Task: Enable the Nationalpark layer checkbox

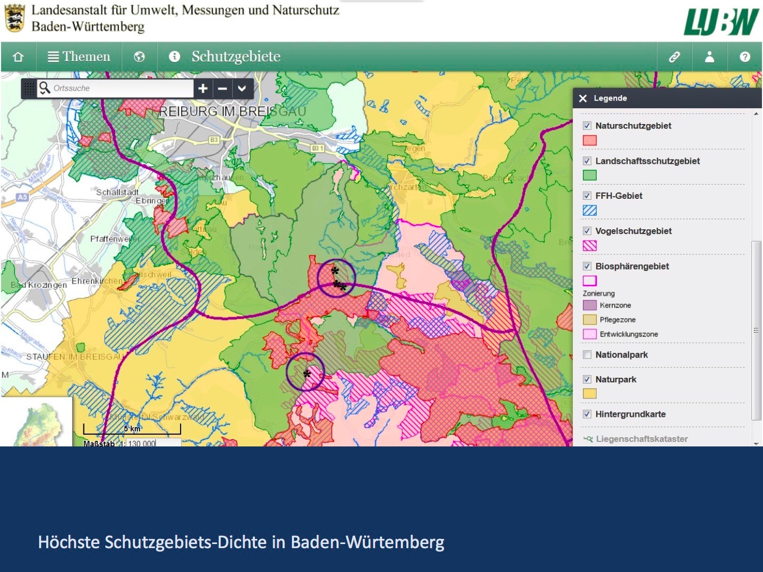Action: click(x=587, y=355)
